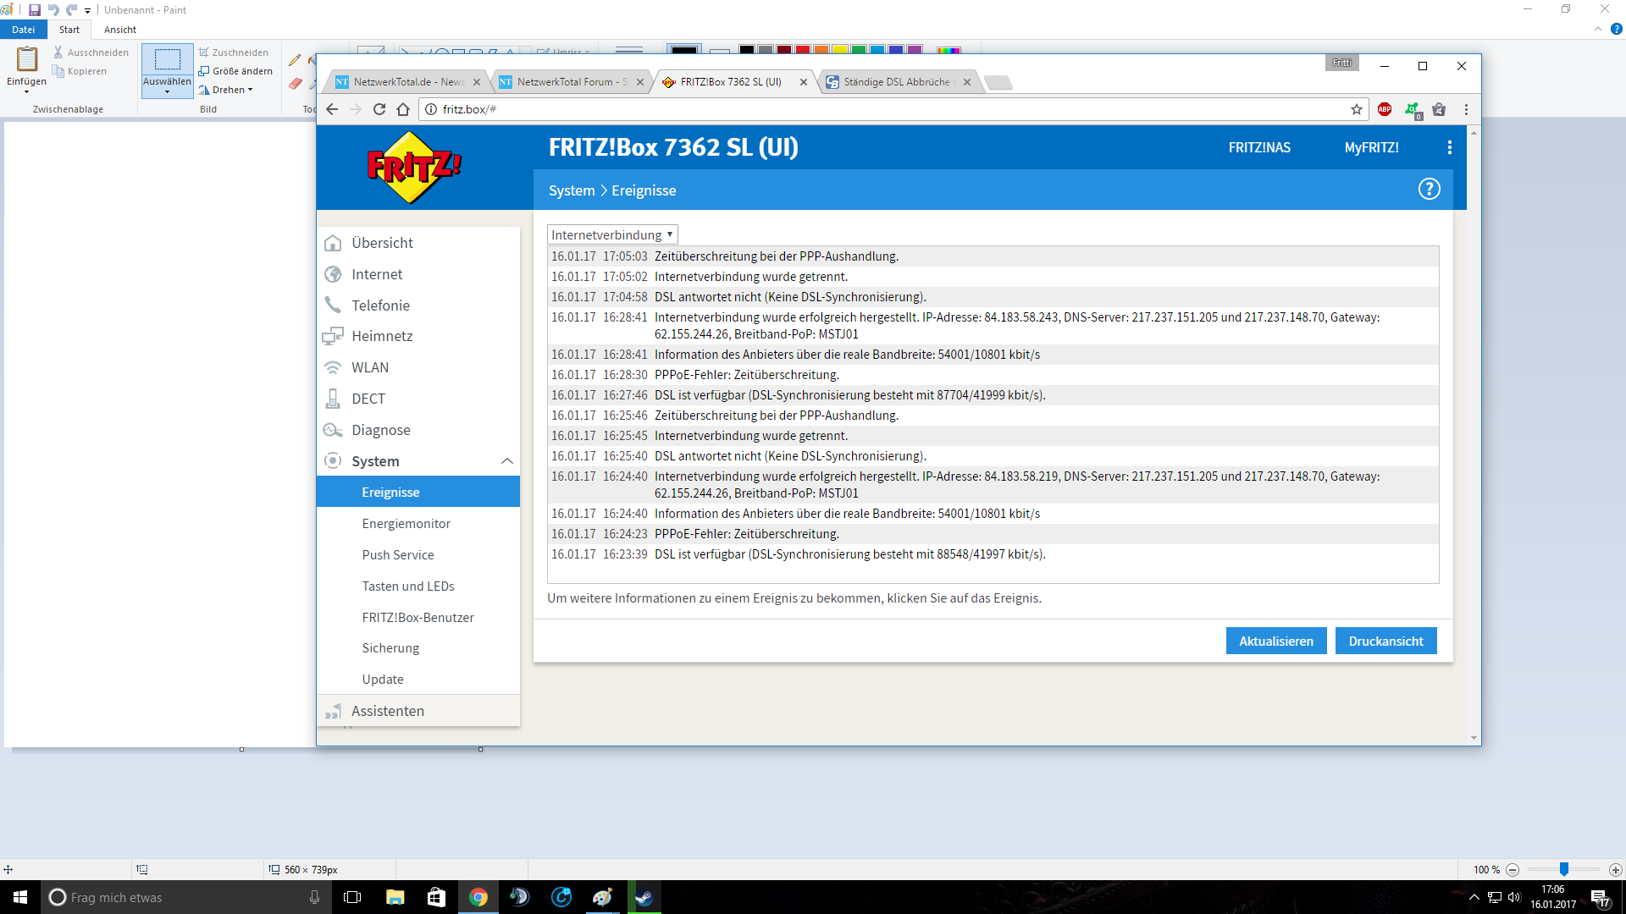Click the Aktualisieren button

click(1275, 641)
